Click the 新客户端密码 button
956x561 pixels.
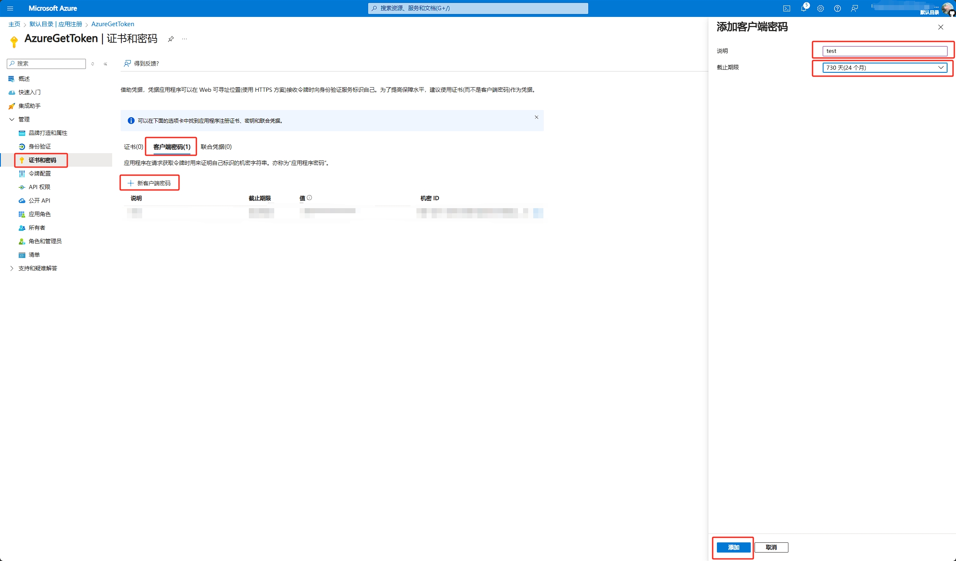coord(149,183)
